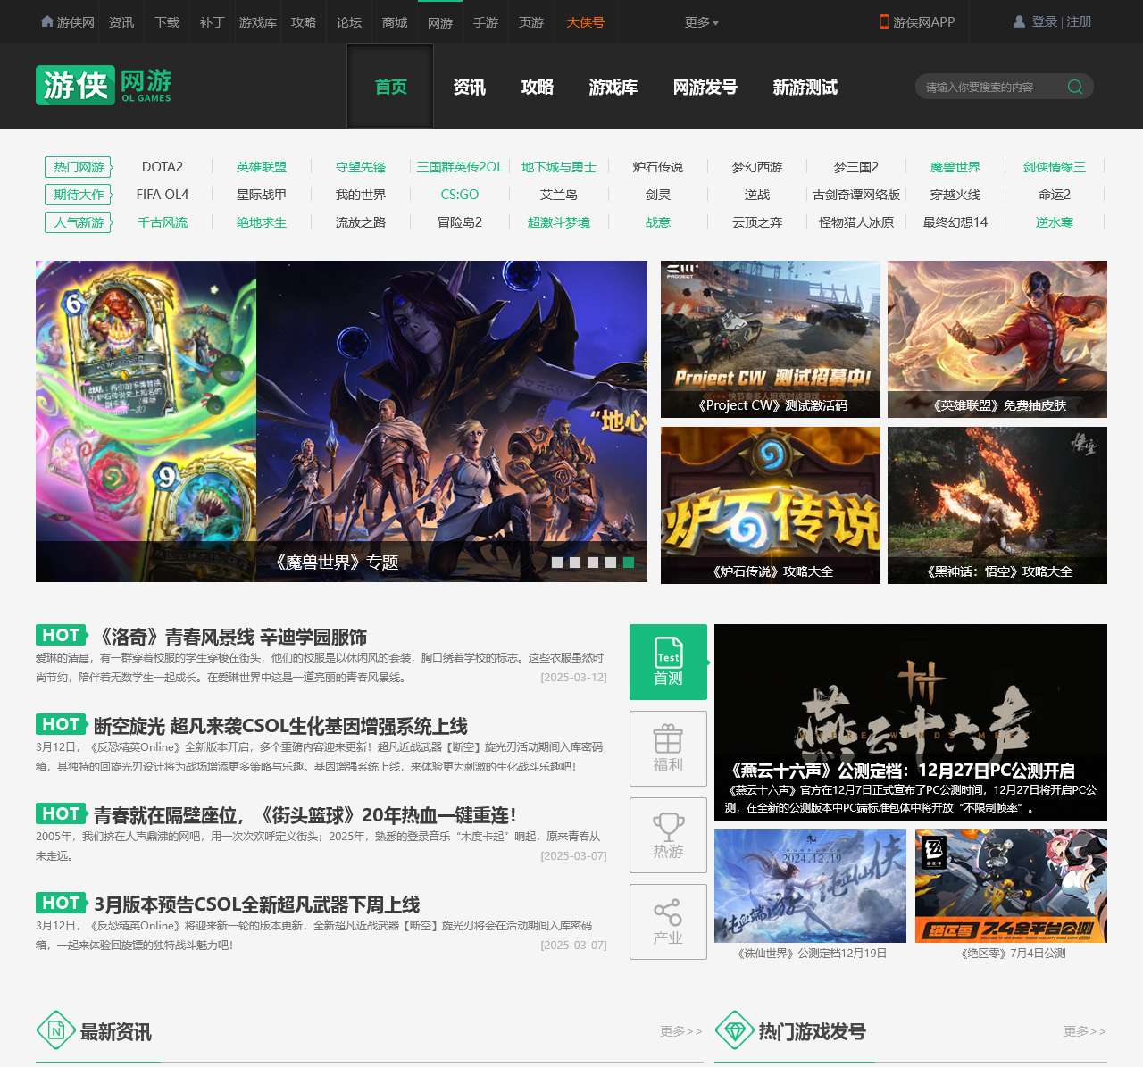
Task: Click 更多>> beside 最新资讯
Action: coord(681,1031)
